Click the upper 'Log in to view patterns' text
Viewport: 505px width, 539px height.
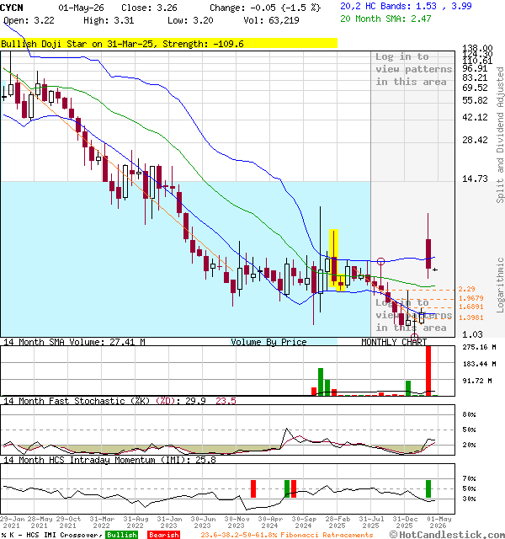pos(413,69)
